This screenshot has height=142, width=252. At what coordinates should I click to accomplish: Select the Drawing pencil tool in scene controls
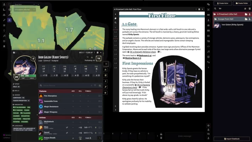coord(4,20)
